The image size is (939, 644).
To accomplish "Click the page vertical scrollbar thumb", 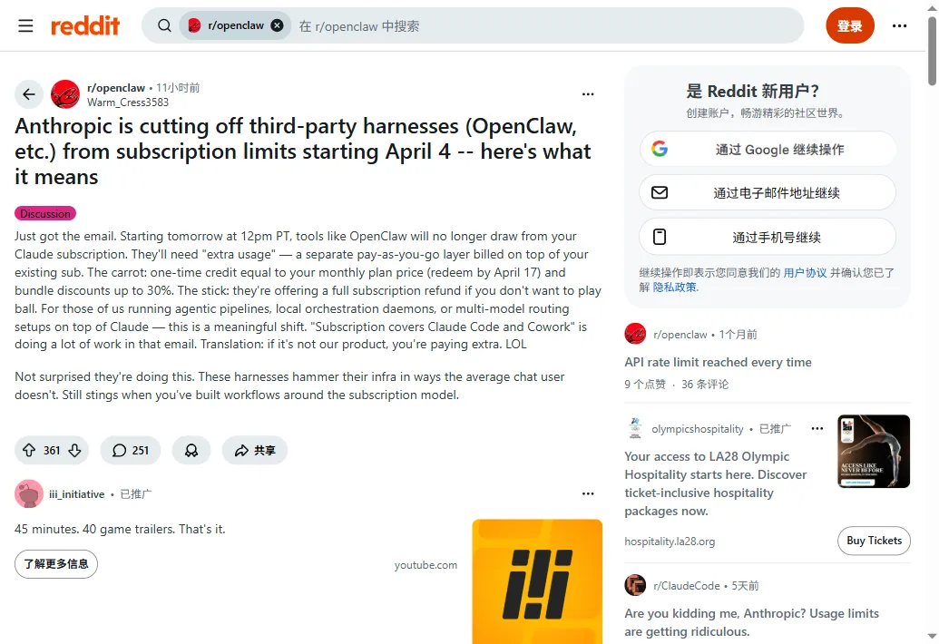I will click(x=933, y=51).
